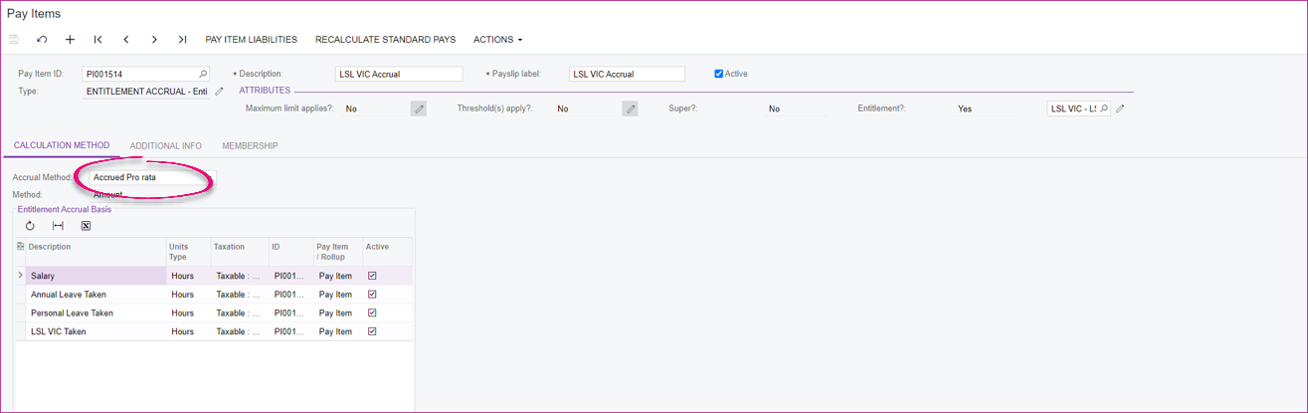
Task: Navigate to the next record
Action: pos(154,40)
